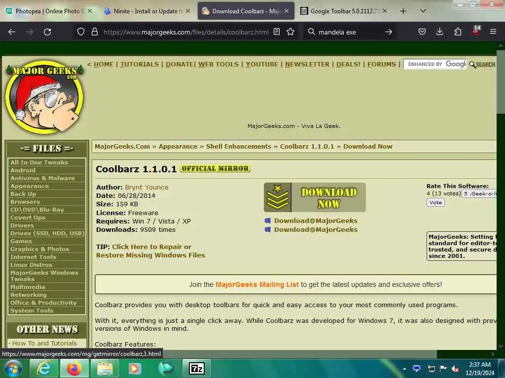The width and height of the screenshot is (505, 378).
Task: Click the extension badge showing 14
Action: point(476,31)
